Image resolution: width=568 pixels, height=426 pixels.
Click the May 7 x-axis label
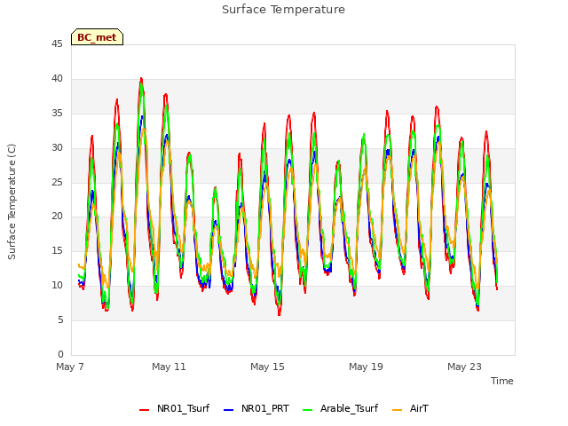pos(70,367)
